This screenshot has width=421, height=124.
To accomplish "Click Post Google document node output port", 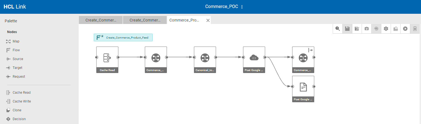I will coord(314,87).
